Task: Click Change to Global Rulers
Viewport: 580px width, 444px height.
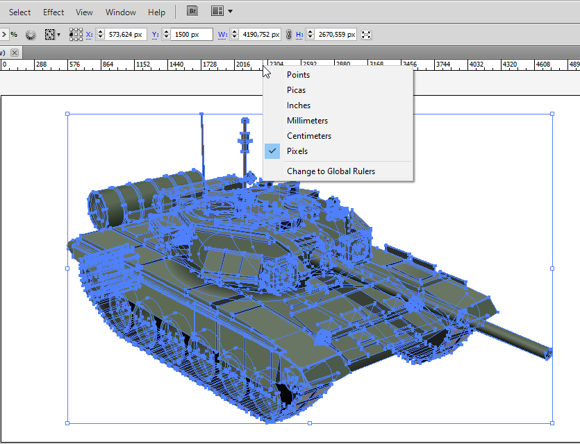Action: click(x=331, y=171)
